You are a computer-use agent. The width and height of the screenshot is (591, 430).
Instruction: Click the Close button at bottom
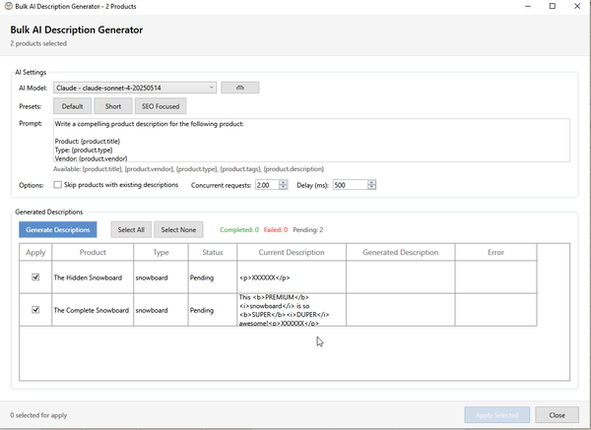(557, 415)
